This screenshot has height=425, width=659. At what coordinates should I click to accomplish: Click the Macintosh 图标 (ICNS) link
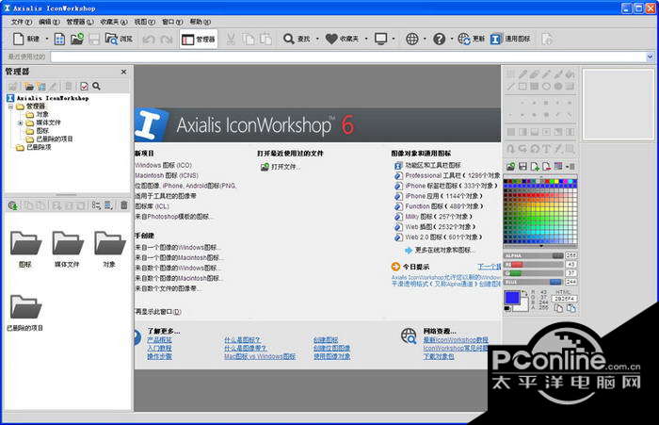point(167,175)
